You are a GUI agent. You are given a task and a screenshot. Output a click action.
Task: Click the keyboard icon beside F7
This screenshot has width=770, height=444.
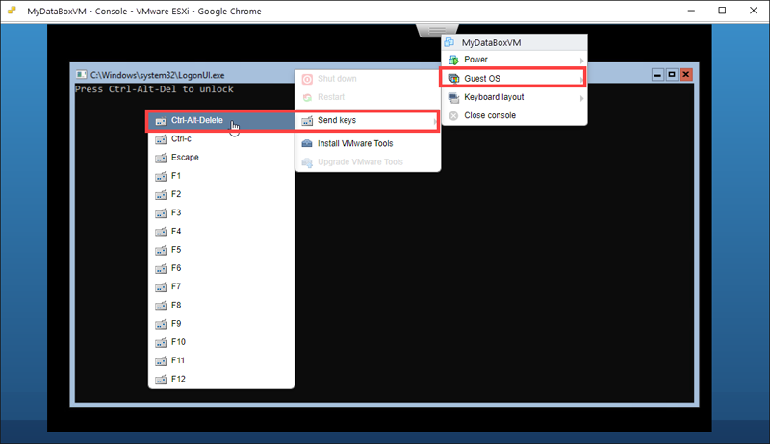161,287
